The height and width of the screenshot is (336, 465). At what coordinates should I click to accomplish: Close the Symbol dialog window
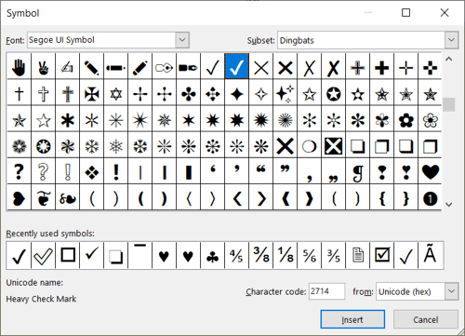click(x=445, y=13)
